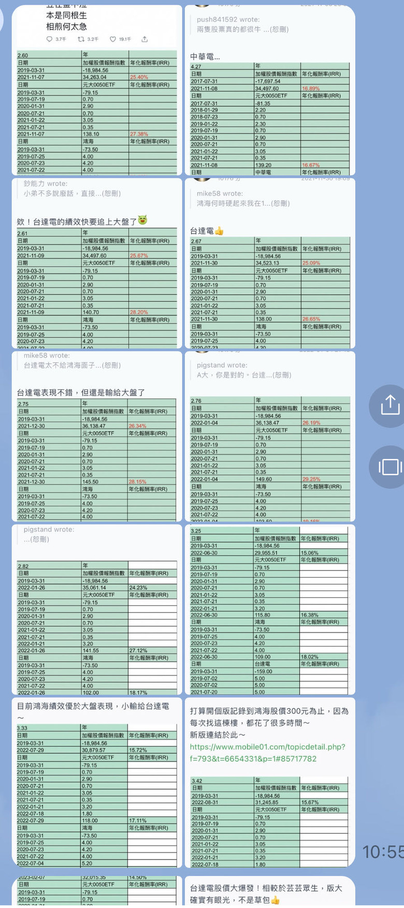Click the 15.67% return cell

[x=324, y=802]
